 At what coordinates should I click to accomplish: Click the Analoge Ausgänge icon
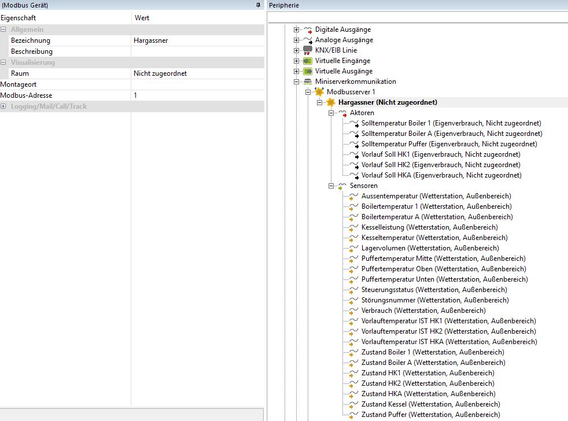308,40
